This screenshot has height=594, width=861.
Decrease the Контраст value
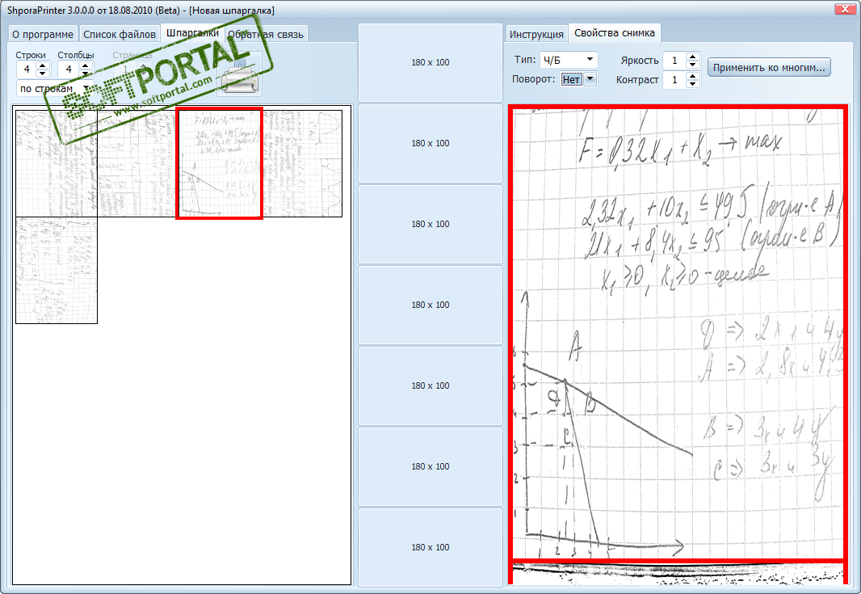coord(693,83)
